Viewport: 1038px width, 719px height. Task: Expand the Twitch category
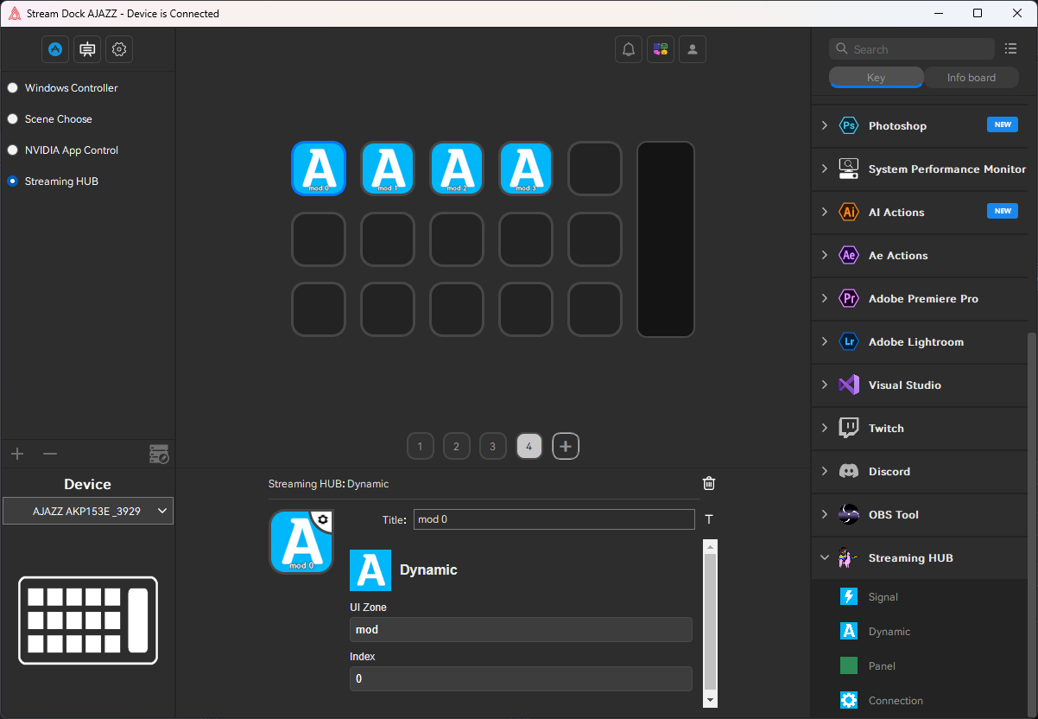pyautogui.click(x=824, y=428)
